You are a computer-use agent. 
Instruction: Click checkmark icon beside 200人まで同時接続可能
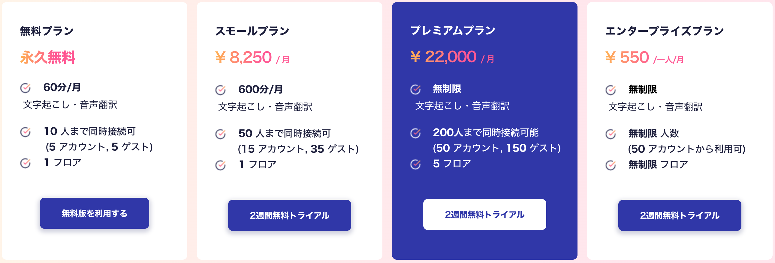pyautogui.click(x=415, y=133)
